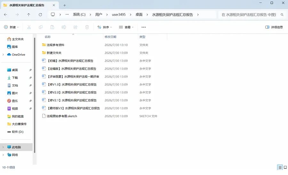The width and height of the screenshot is (288, 175).
Task: Click the Share icon in toolbar
Action: [75, 27]
